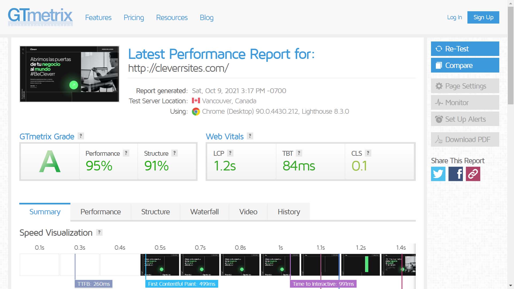The height and width of the screenshot is (289, 514).
Task: Open the Resources menu
Action: 172,18
